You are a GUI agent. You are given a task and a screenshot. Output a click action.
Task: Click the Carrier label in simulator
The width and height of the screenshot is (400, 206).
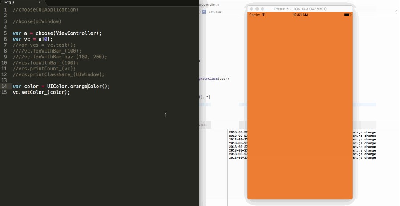coord(255,15)
